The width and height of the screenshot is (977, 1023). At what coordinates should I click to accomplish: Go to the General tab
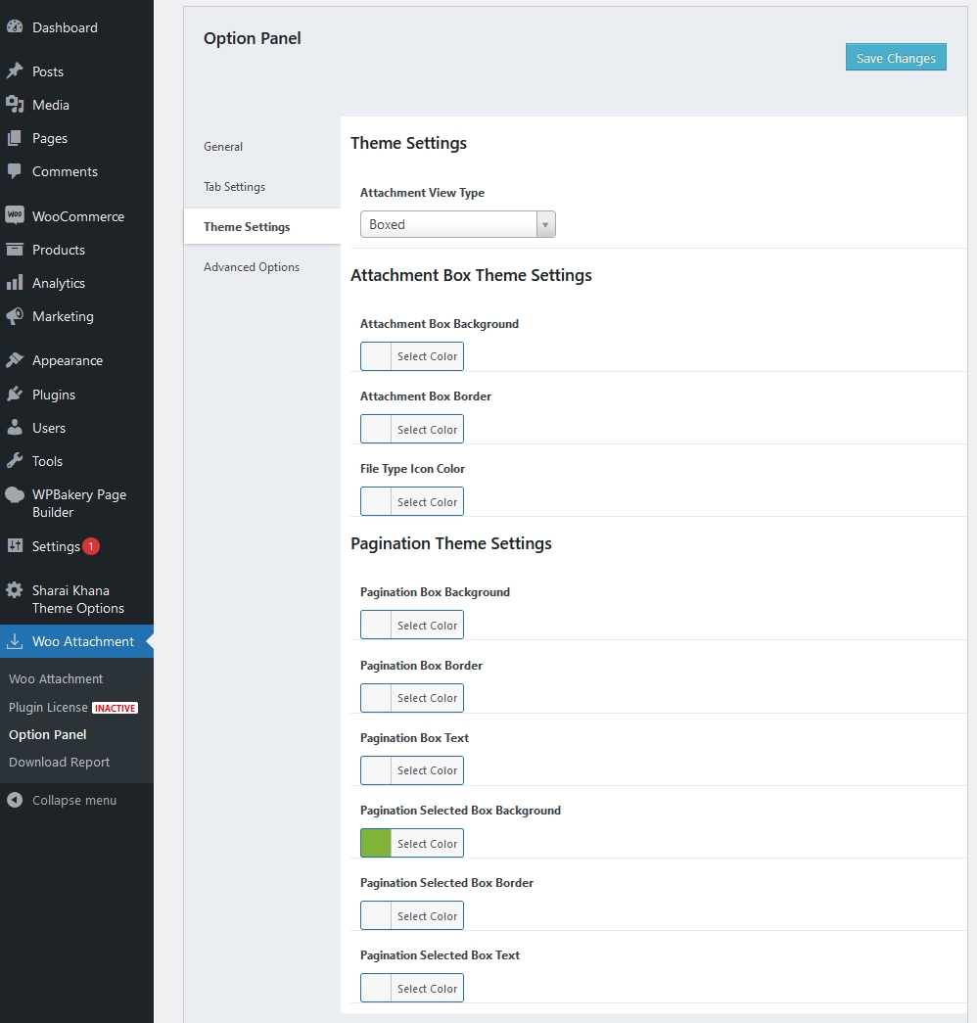[x=223, y=147]
